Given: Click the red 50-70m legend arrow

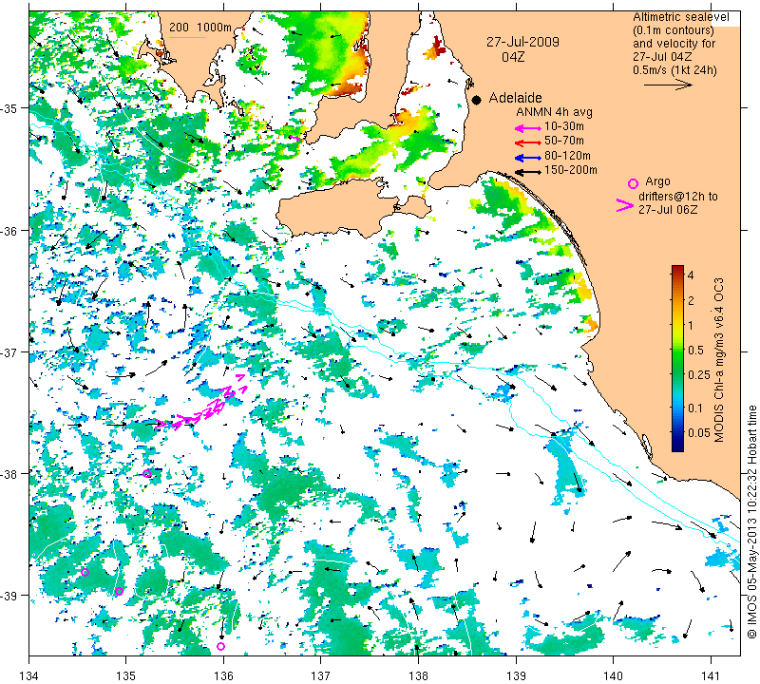Looking at the screenshot, I should [527, 143].
